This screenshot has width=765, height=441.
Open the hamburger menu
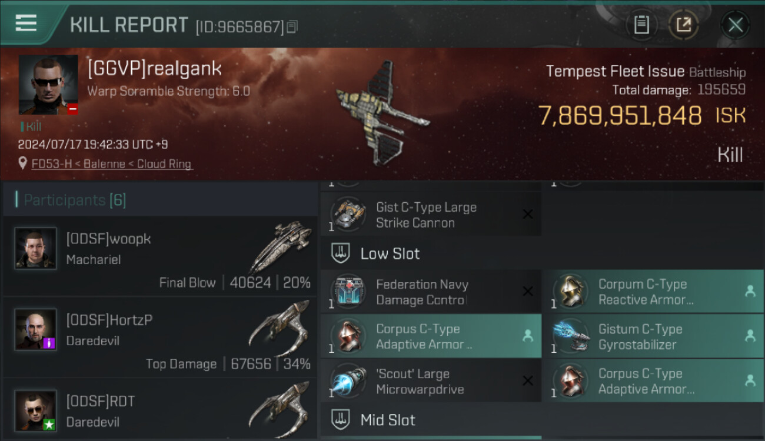(x=26, y=24)
